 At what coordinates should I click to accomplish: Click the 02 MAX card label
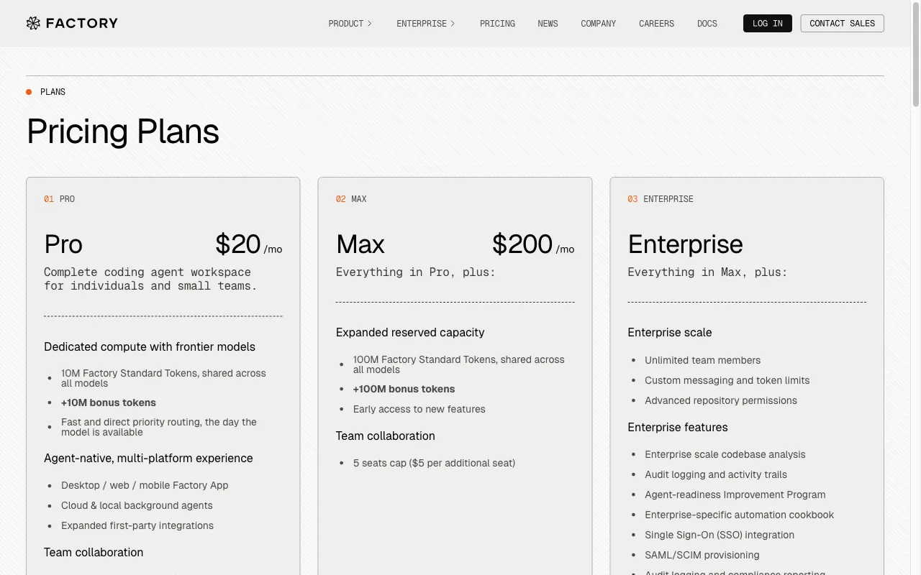(x=351, y=199)
